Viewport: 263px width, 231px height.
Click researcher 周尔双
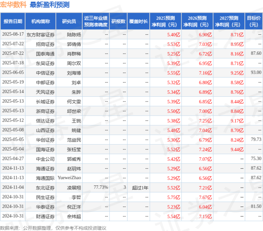pyautogui.click(x=74, y=63)
